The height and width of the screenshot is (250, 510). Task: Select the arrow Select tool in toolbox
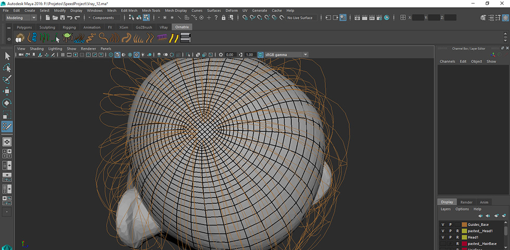point(7,56)
